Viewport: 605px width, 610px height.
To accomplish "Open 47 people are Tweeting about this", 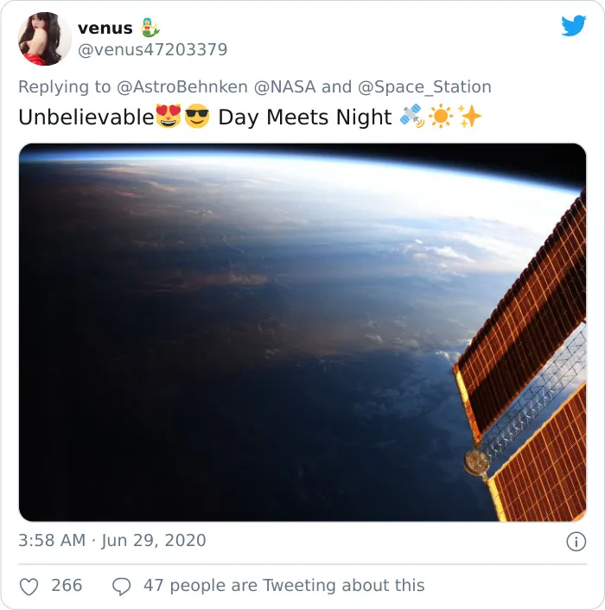I will point(284,586).
